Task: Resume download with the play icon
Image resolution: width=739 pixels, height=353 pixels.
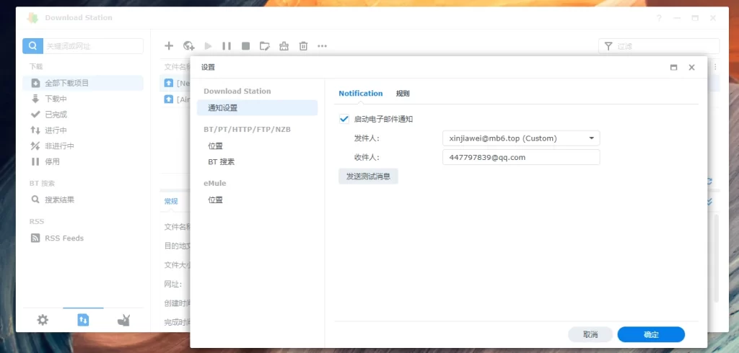Action: click(x=208, y=45)
